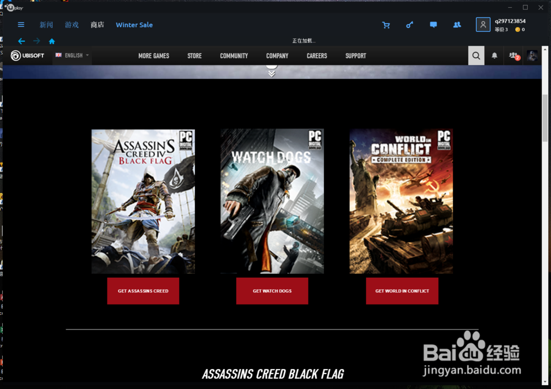Open the Uplay hamburger menu
This screenshot has height=389, width=551.
tap(21, 25)
